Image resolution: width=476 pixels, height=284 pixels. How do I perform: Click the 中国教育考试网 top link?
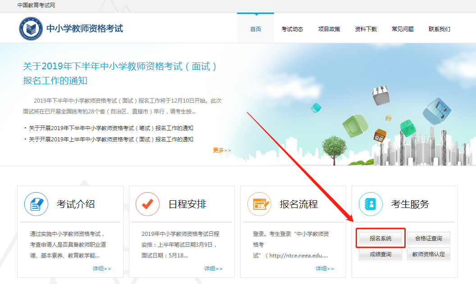[x=36, y=5]
